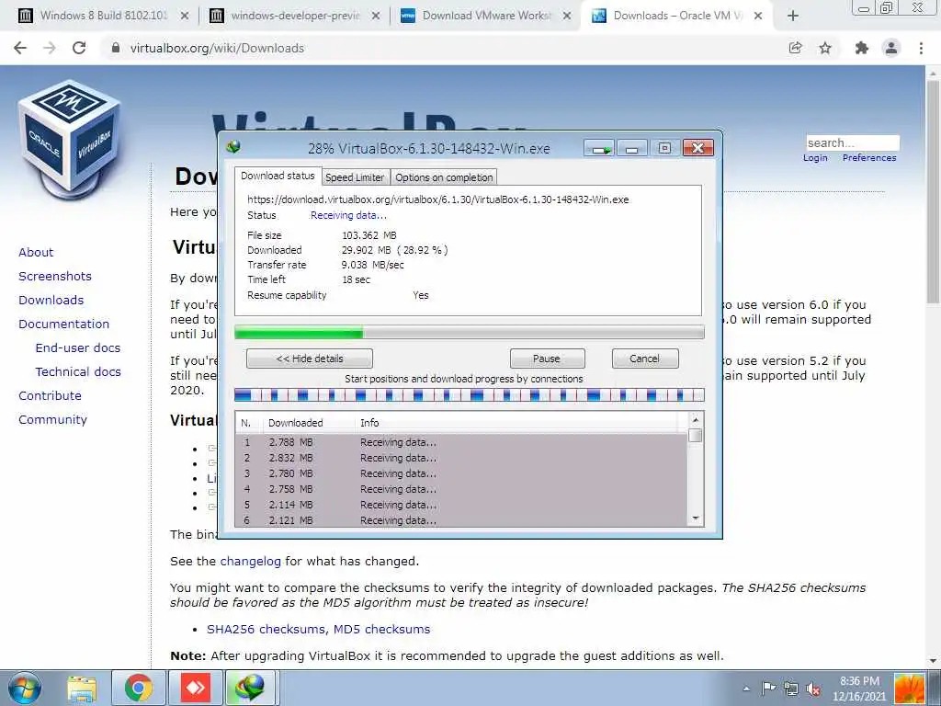
Task: Open the Chrome profile avatar
Action: 891,48
